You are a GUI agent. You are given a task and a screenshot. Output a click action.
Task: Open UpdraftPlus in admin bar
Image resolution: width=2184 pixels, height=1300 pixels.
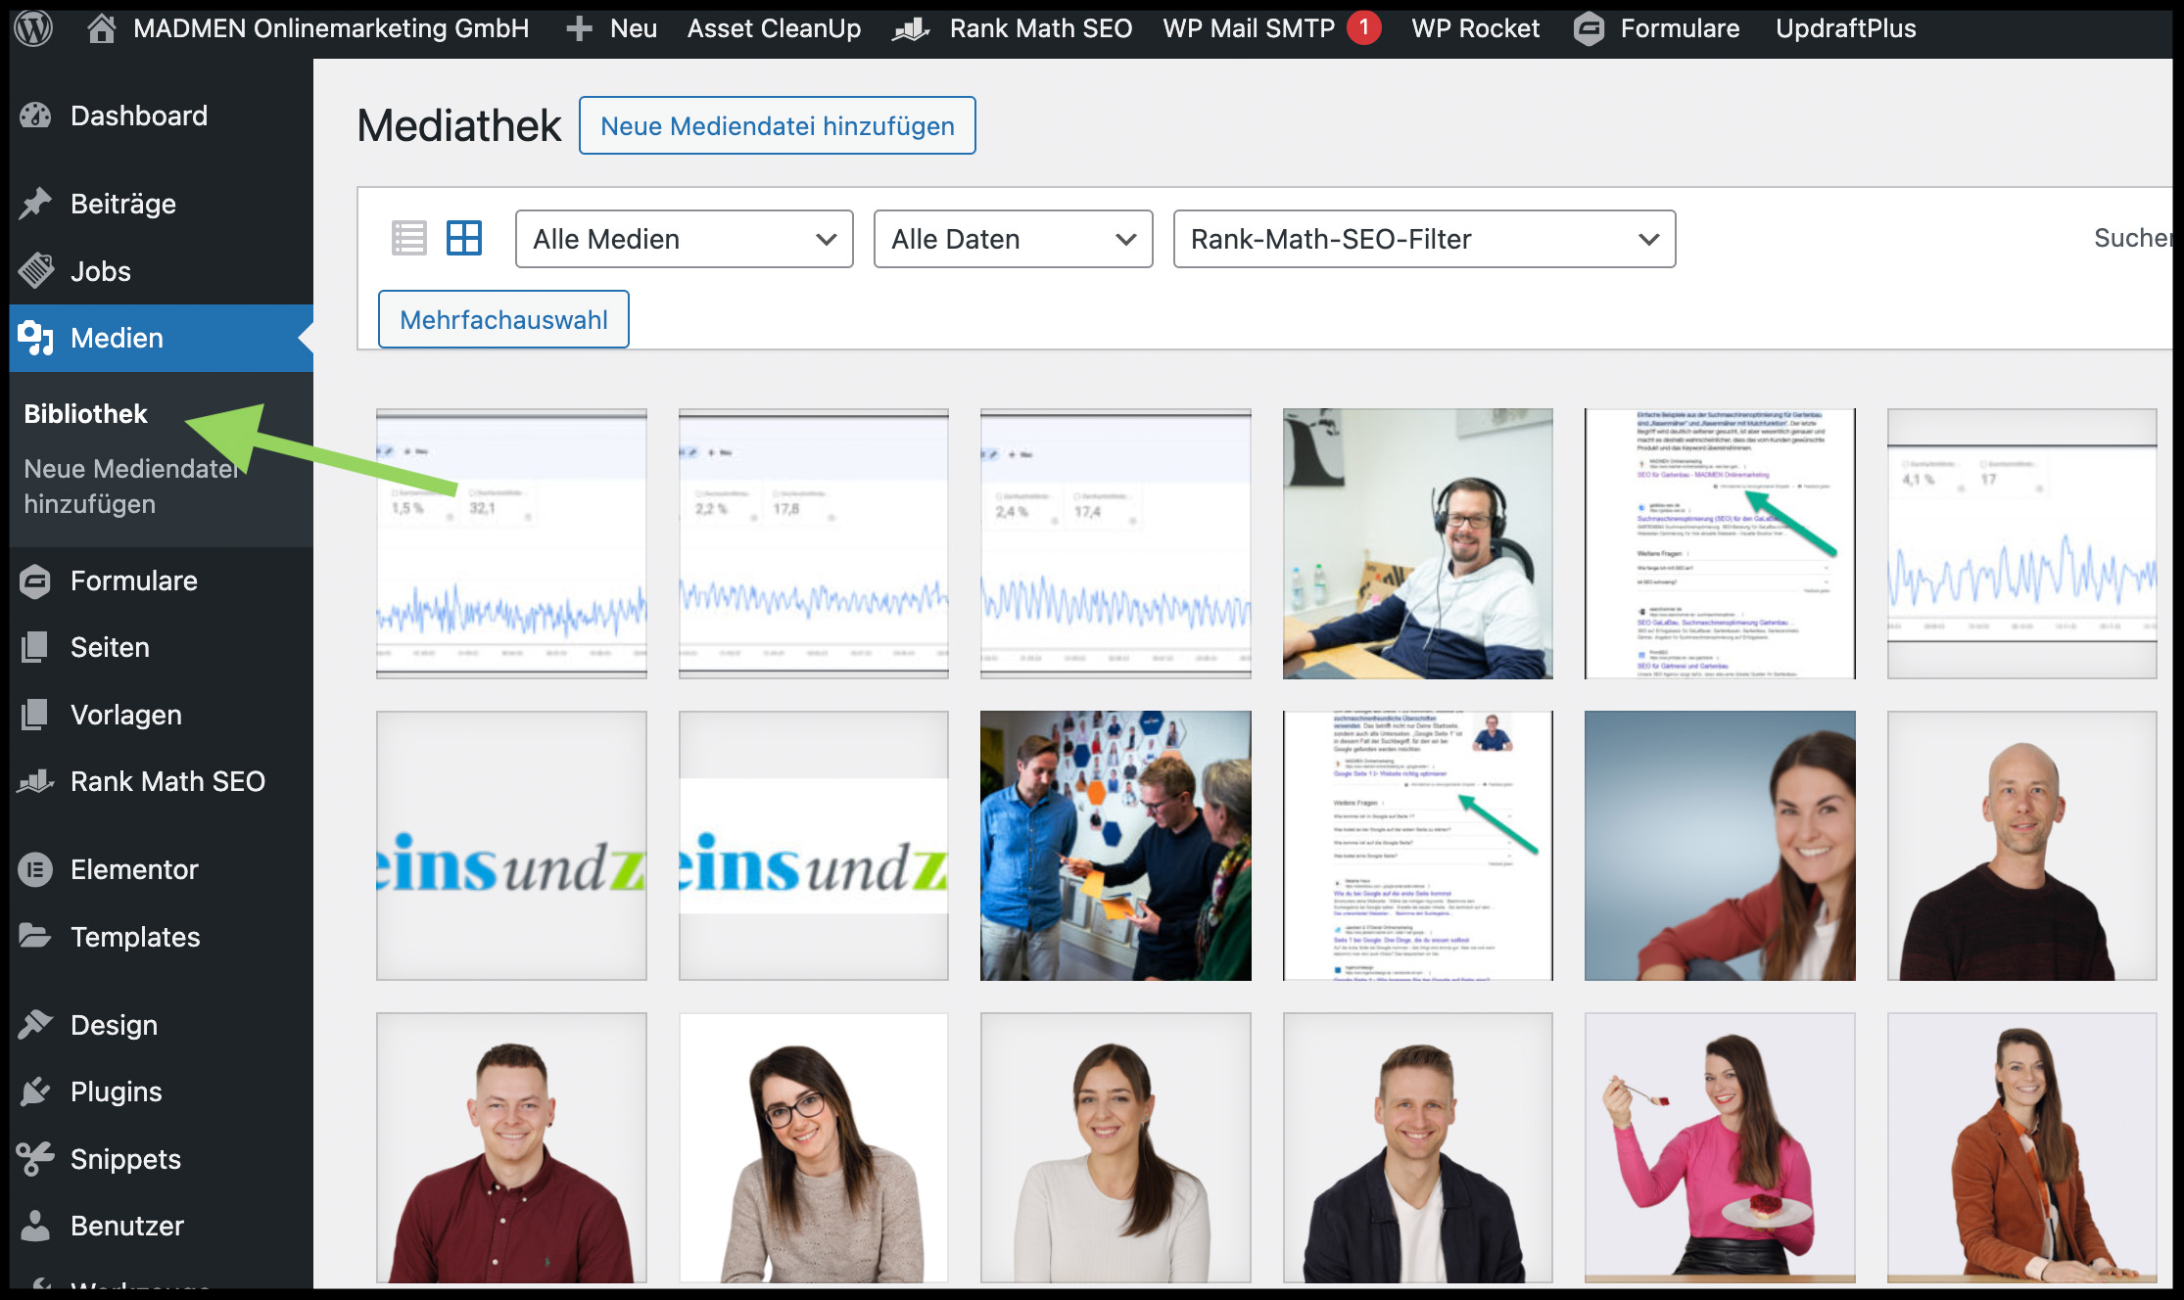pyautogui.click(x=1845, y=29)
